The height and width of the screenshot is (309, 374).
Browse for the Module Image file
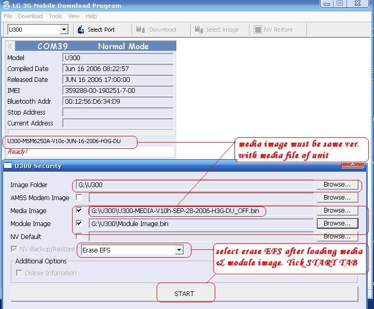[337, 223]
